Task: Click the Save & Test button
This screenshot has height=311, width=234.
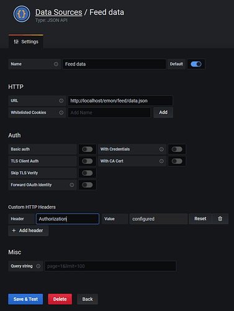Action: point(25,299)
